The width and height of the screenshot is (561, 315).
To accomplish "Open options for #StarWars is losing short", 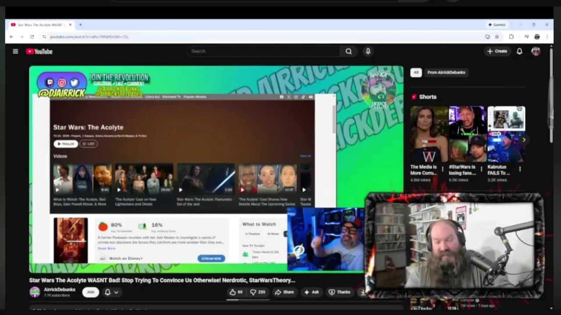I will pyautogui.click(x=481, y=169).
